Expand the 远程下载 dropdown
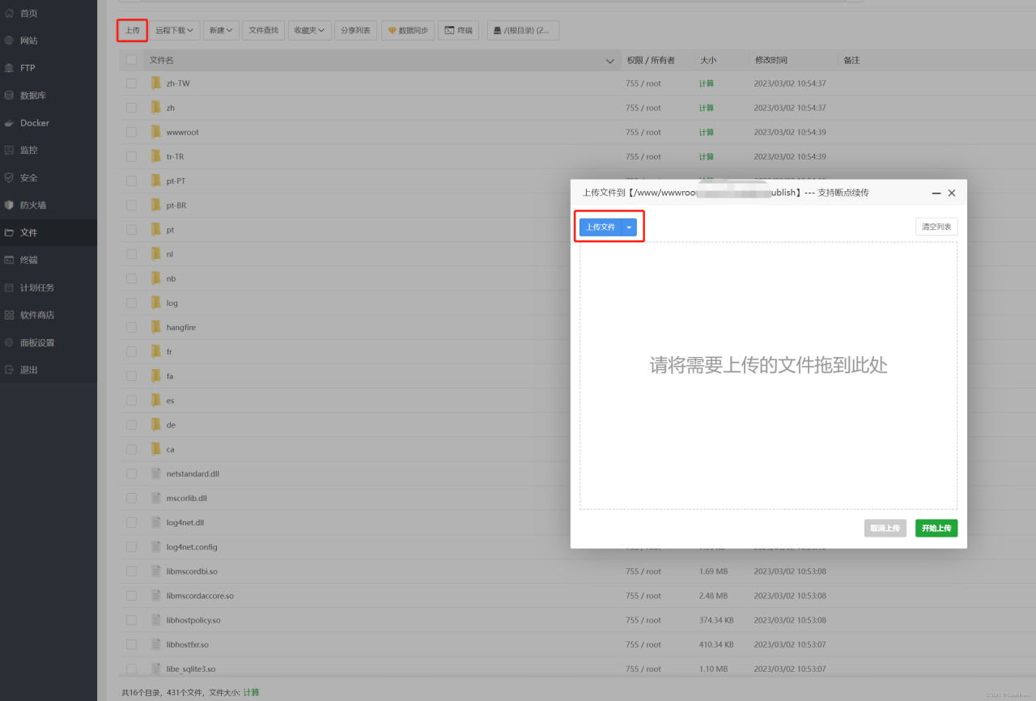Image resolution: width=1036 pixels, height=701 pixels. [175, 31]
